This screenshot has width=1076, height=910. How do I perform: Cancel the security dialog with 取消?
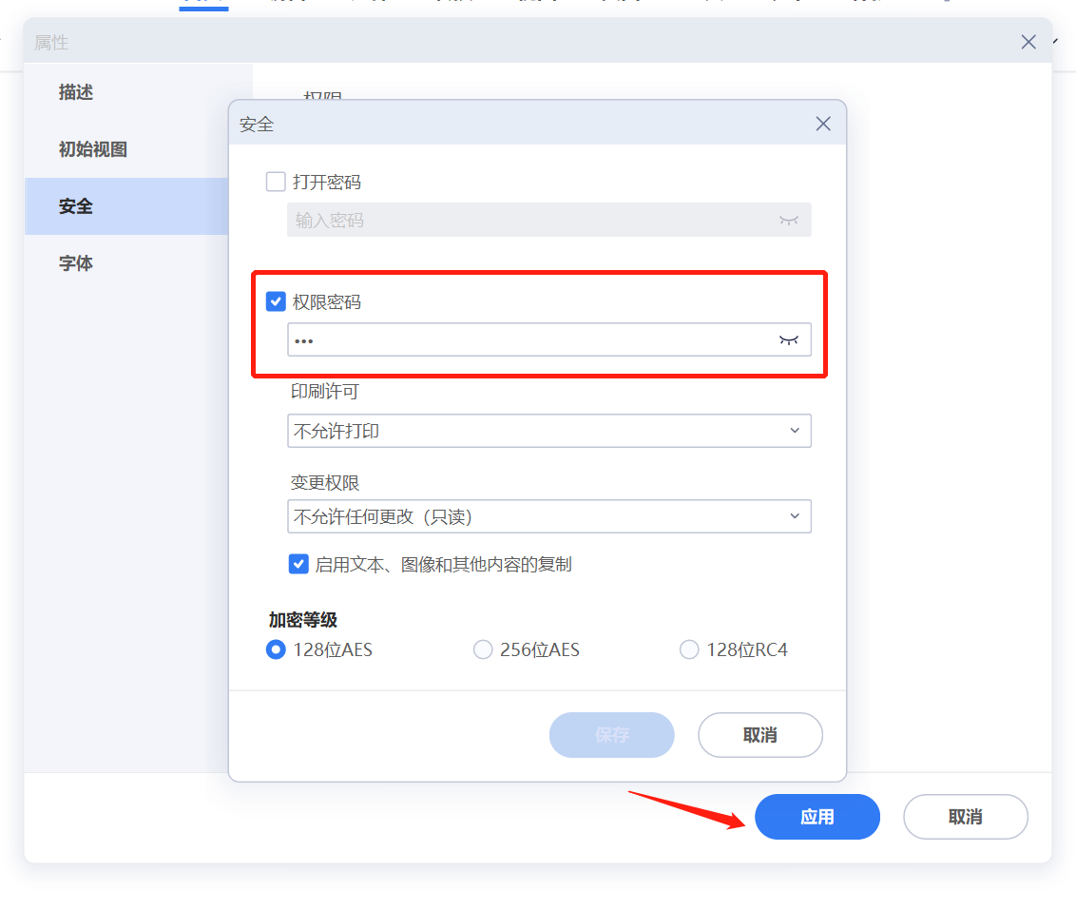pyautogui.click(x=759, y=734)
